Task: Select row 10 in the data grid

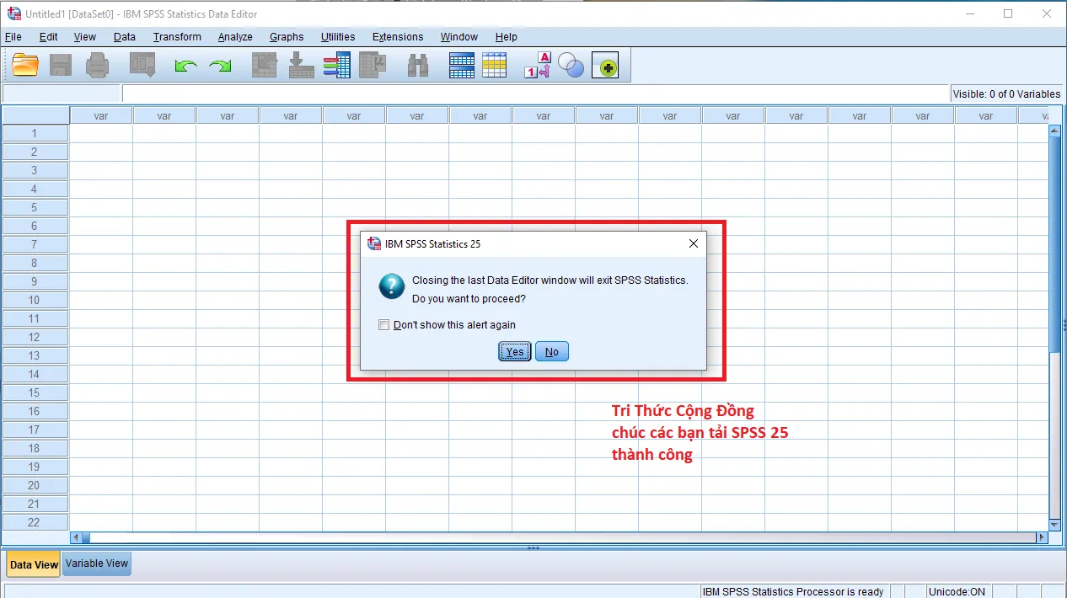Action: (x=35, y=300)
